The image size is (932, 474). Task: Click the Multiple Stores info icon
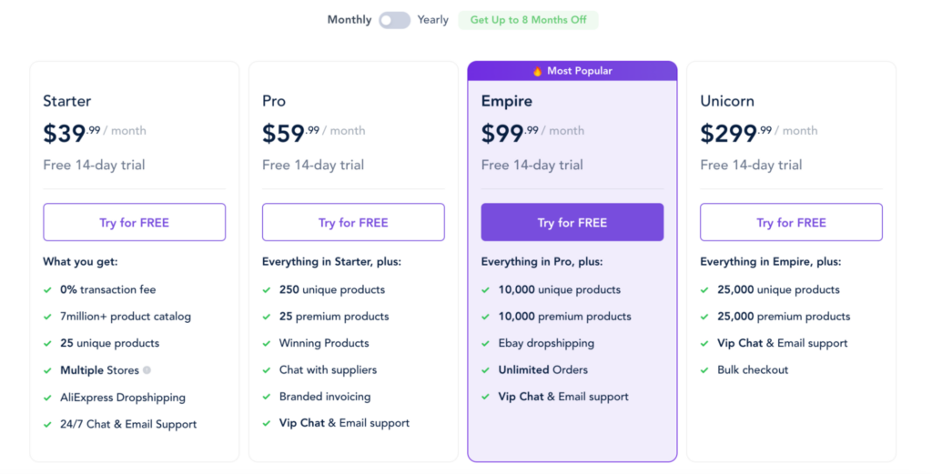point(147,370)
